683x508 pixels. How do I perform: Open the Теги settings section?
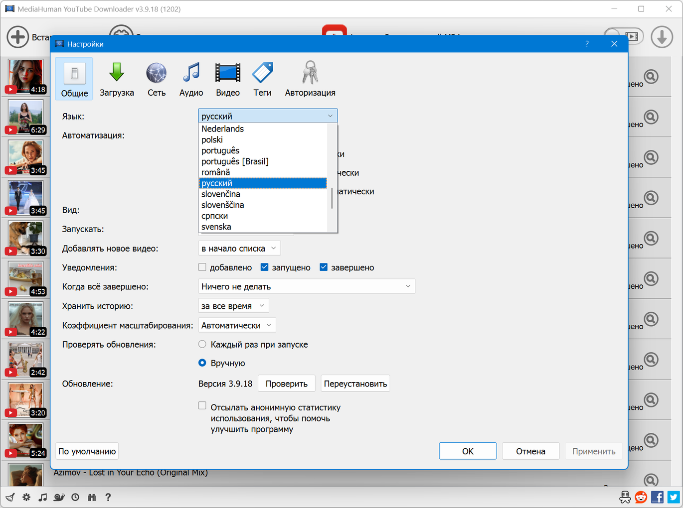(x=262, y=80)
